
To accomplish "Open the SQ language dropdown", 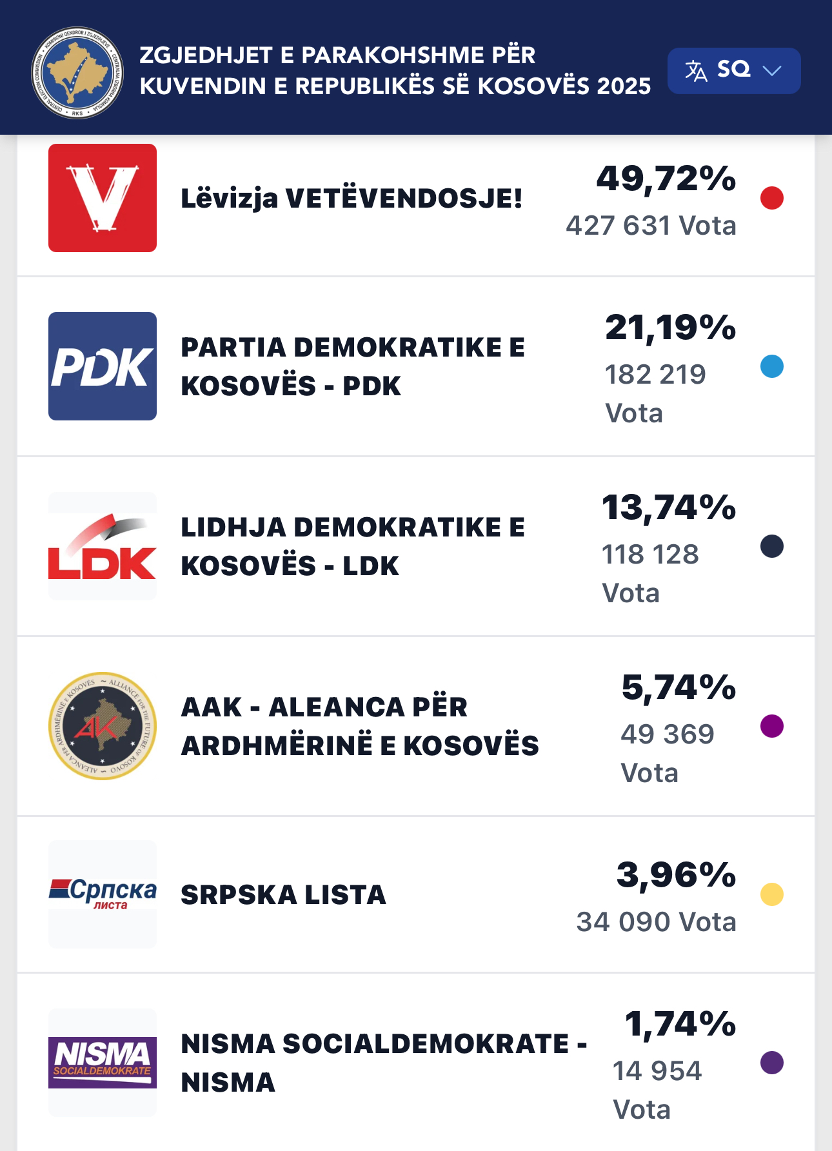I will coord(734,70).
